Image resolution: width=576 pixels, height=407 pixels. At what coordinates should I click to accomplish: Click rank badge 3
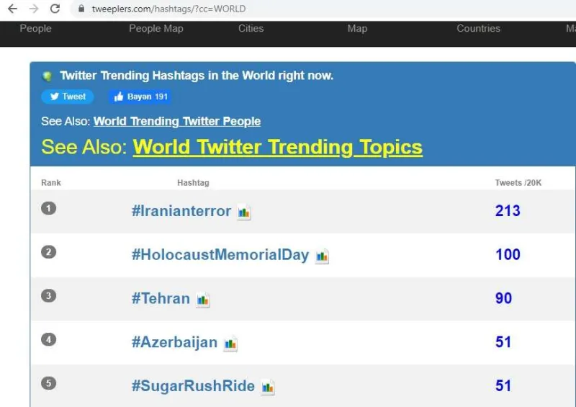pos(48,295)
